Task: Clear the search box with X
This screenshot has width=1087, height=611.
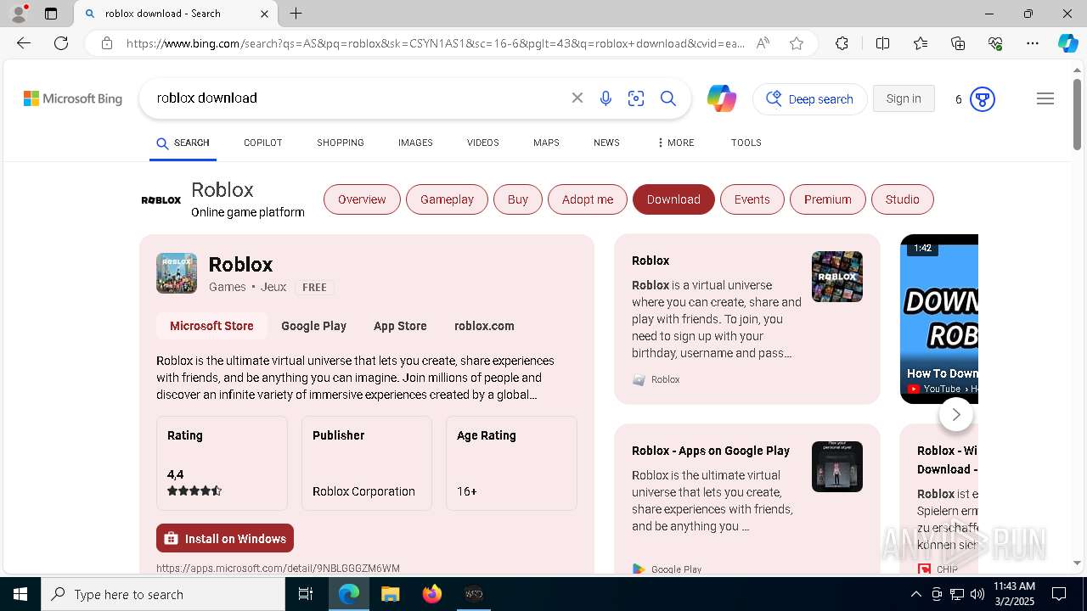Action: coord(577,98)
